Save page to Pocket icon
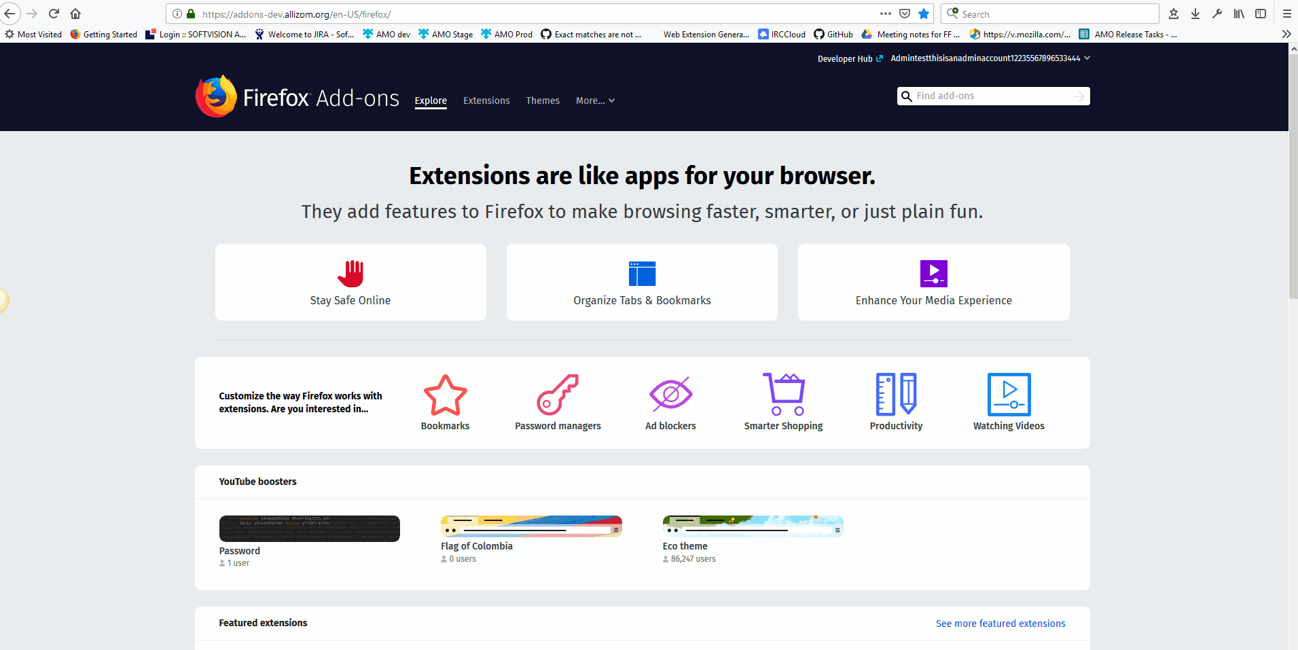The height and width of the screenshot is (650, 1298). [x=905, y=14]
